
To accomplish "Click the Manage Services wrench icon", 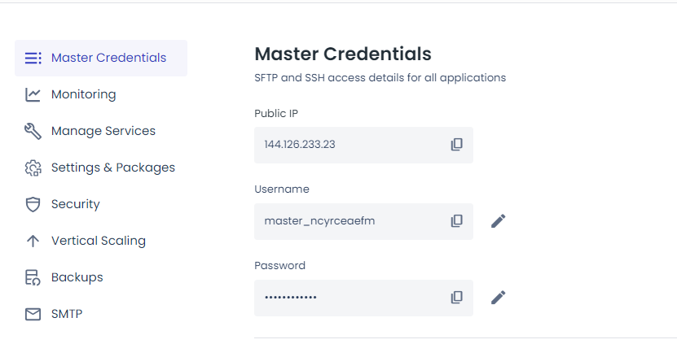I will [x=33, y=131].
